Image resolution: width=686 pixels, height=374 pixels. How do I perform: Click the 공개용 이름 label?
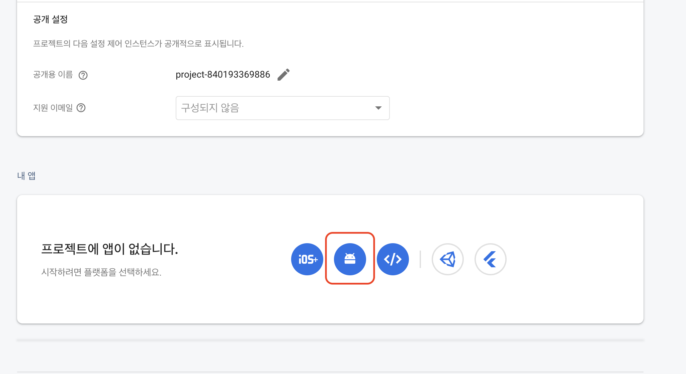tap(53, 75)
